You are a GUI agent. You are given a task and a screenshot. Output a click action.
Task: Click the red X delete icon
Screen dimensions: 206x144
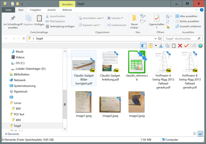(180, 46)
